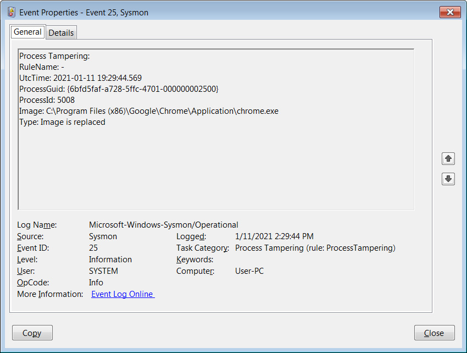
Task: Click the Logged value 1/11/2021 2:29:44 PM
Action: tap(274, 236)
